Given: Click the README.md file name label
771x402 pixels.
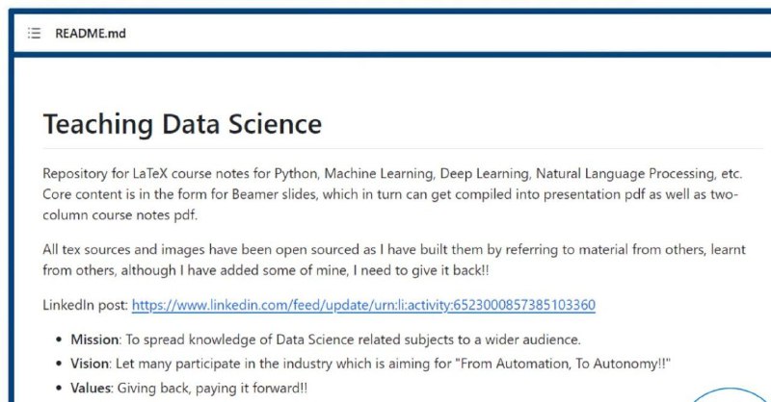Looking at the screenshot, I should 91,34.
